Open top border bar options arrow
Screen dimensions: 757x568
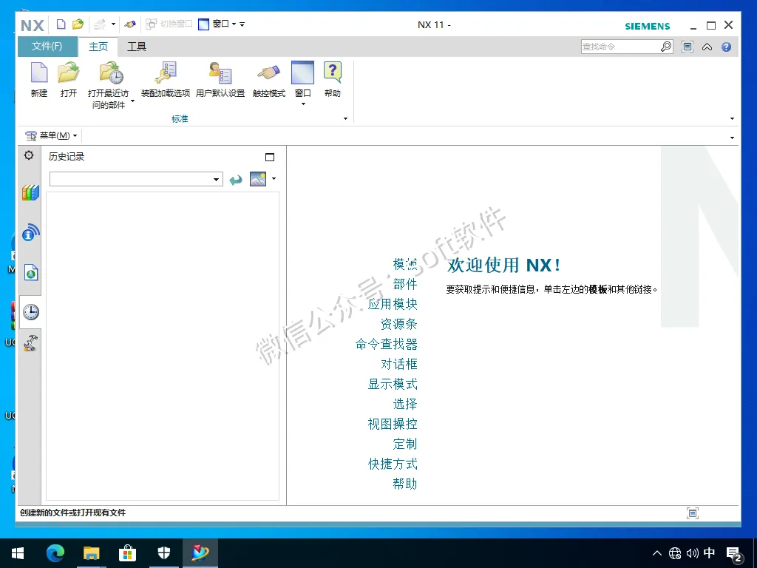[732, 138]
